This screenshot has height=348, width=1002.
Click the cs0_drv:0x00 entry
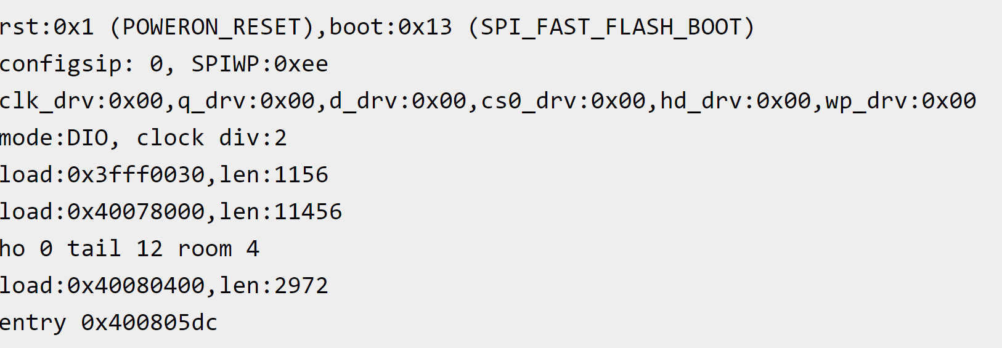point(563,102)
